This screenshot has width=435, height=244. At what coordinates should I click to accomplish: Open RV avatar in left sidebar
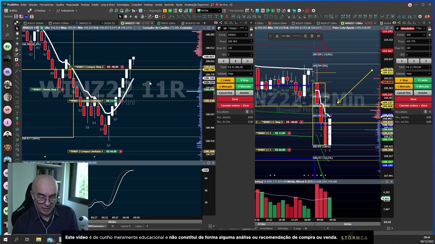(7, 46)
